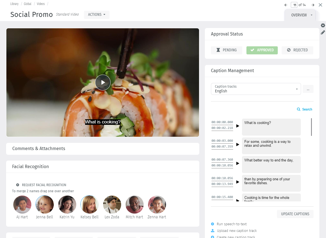Image resolution: width=326 pixels, height=238 pixels.
Task: Set approval status to Approved
Action: pyautogui.click(x=262, y=50)
